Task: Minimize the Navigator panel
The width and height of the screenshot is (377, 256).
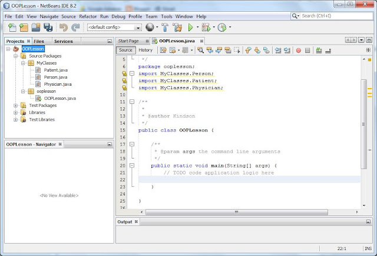Action: coord(110,144)
